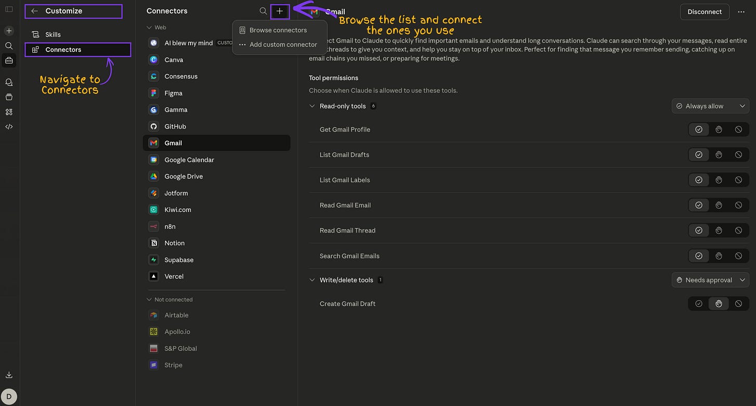Search connectors with magnifier icon

click(x=263, y=11)
